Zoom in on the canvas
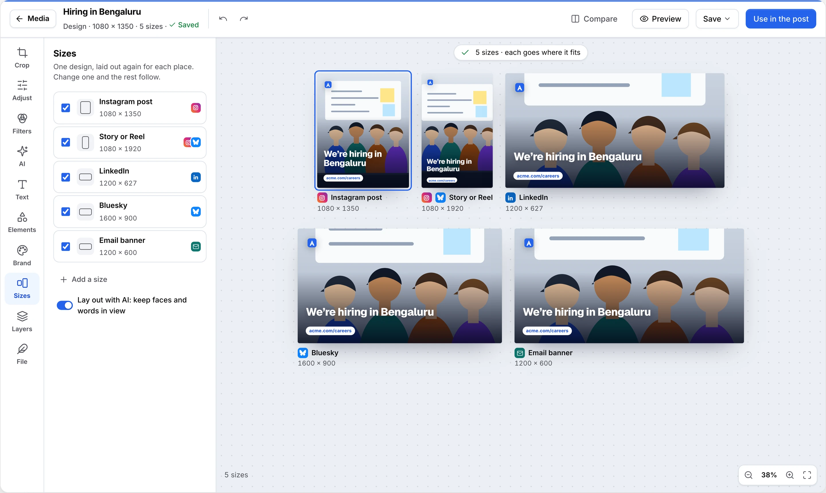This screenshot has width=826, height=493. 790,475
